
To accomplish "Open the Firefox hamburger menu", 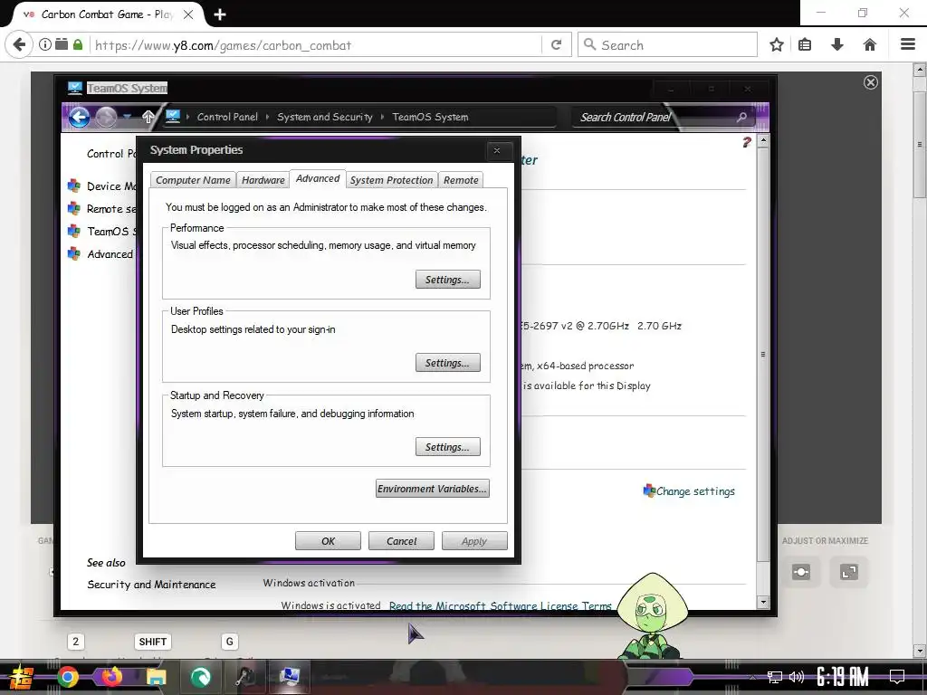I will (x=908, y=45).
